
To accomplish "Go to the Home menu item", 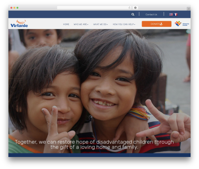I will pos(66,24).
